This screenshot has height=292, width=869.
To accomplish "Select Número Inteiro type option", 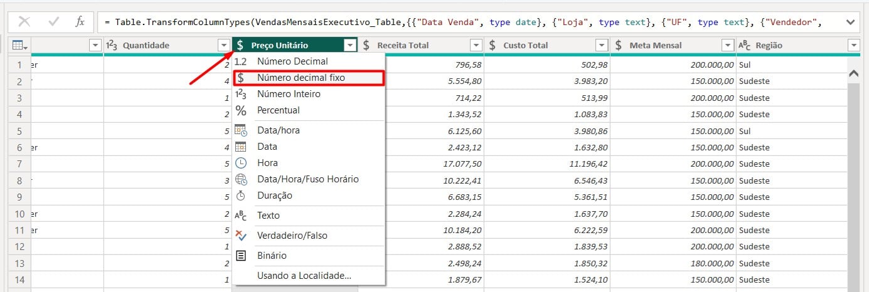I will [x=308, y=94].
